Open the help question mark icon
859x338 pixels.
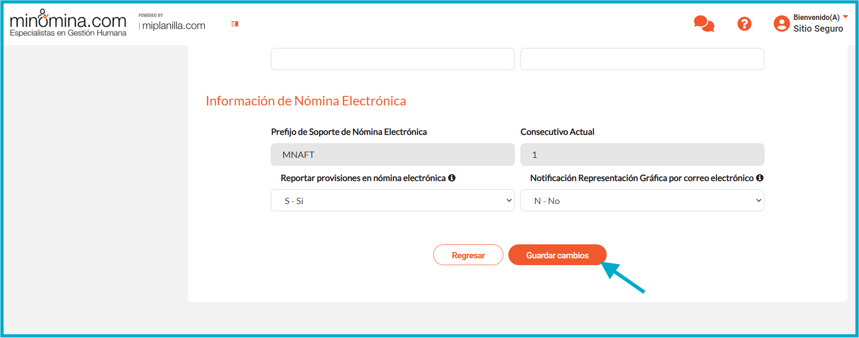click(x=744, y=24)
